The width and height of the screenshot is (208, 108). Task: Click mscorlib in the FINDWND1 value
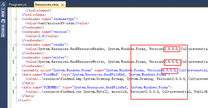(x=119, y=92)
